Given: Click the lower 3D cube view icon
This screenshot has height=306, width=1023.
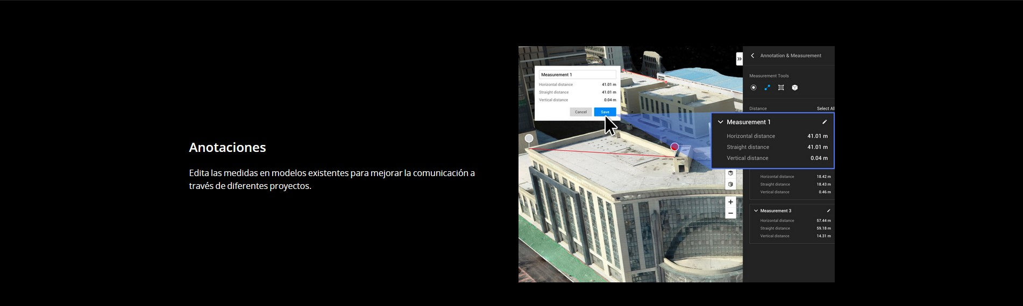Looking at the screenshot, I should click(730, 185).
